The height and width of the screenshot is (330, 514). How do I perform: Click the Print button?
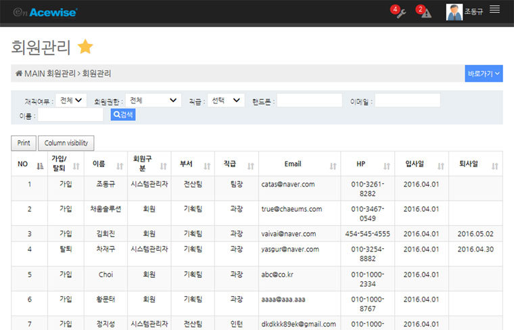[x=24, y=143]
